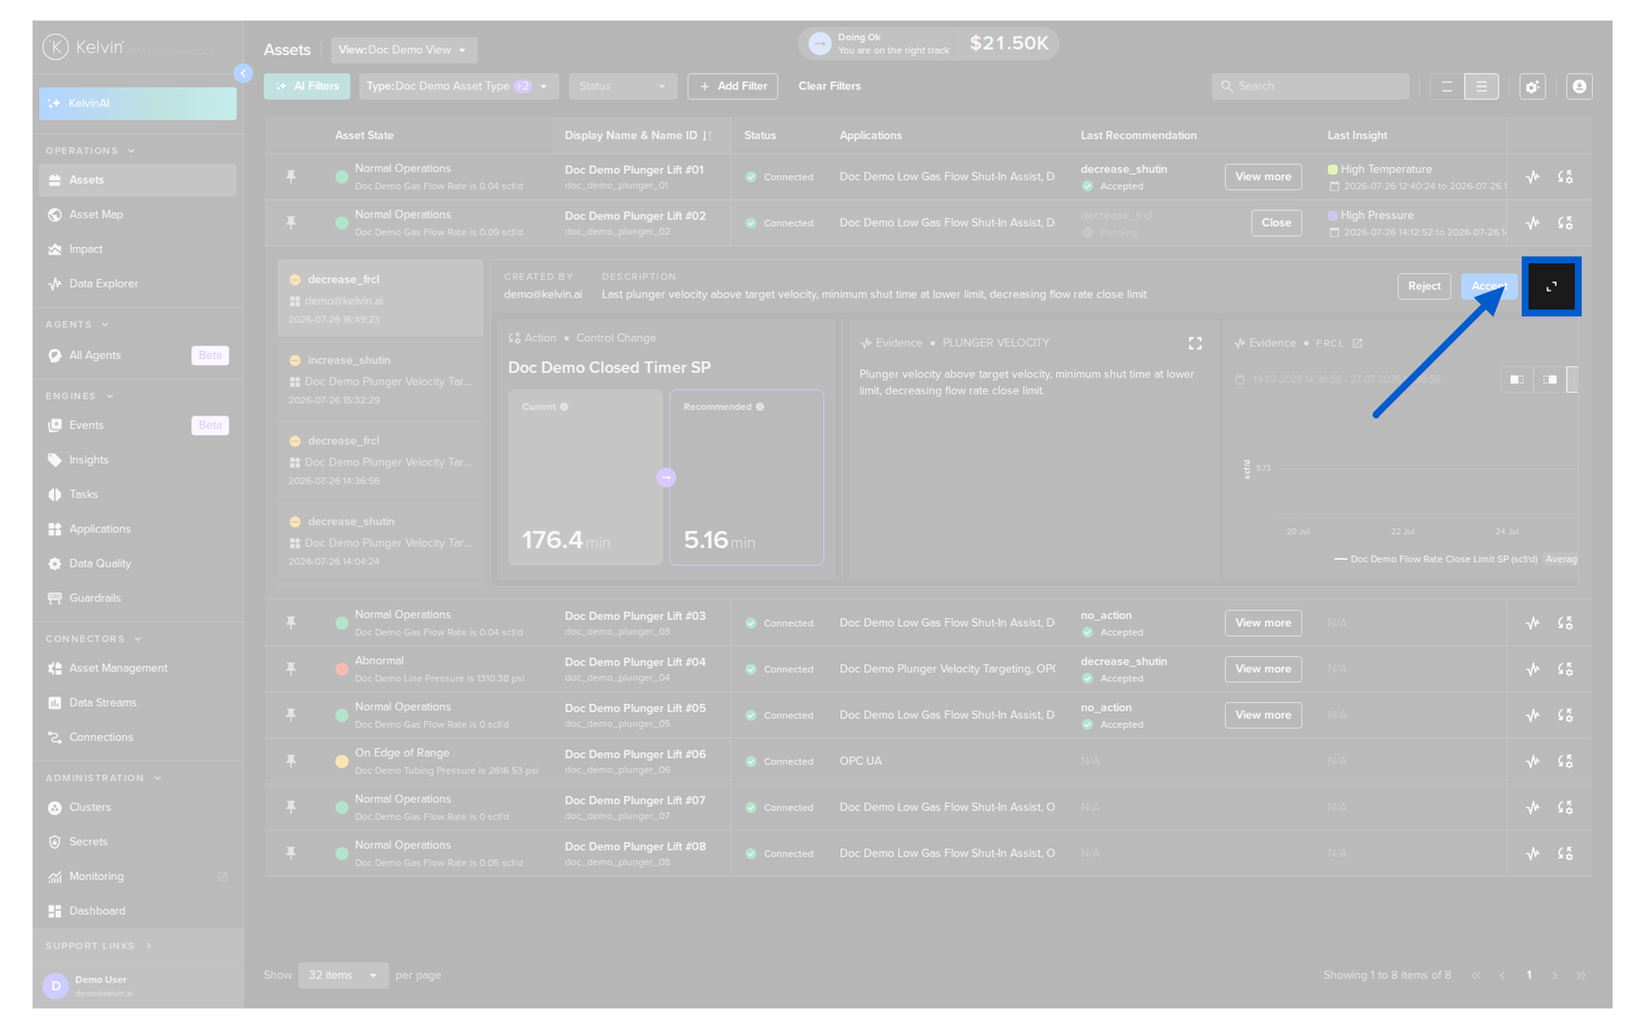This screenshot has width=1646, height=1029.
Task: Collapse the left sidebar with the arrow button
Action: [x=243, y=74]
